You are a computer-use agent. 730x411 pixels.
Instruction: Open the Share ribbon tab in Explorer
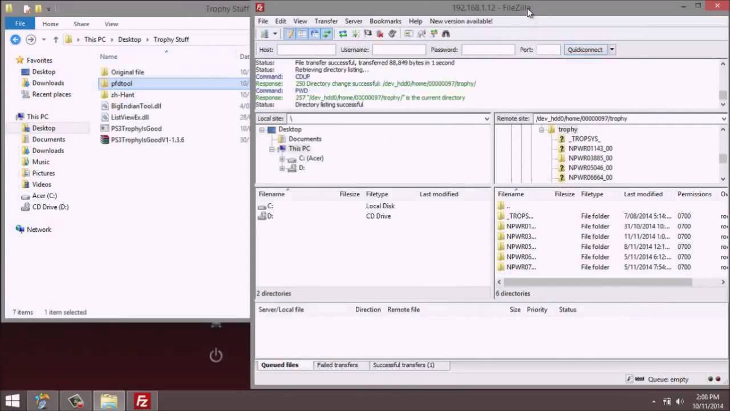pyautogui.click(x=81, y=24)
